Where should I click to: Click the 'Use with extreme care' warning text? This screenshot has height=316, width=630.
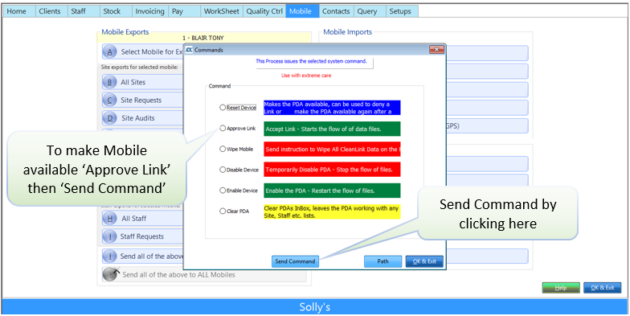(x=307, y=76)
